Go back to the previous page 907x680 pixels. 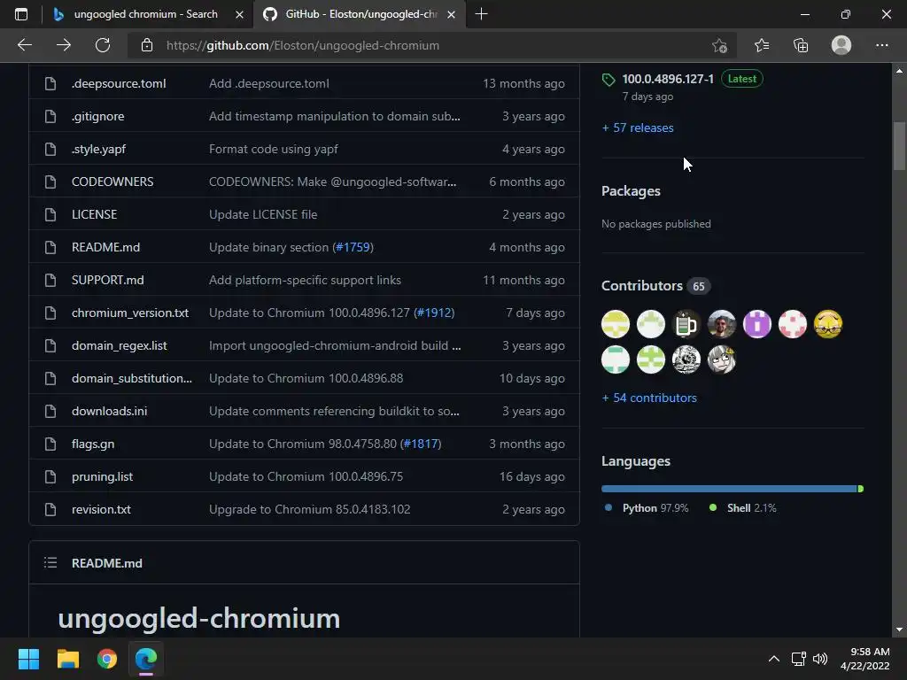[24, 45]
